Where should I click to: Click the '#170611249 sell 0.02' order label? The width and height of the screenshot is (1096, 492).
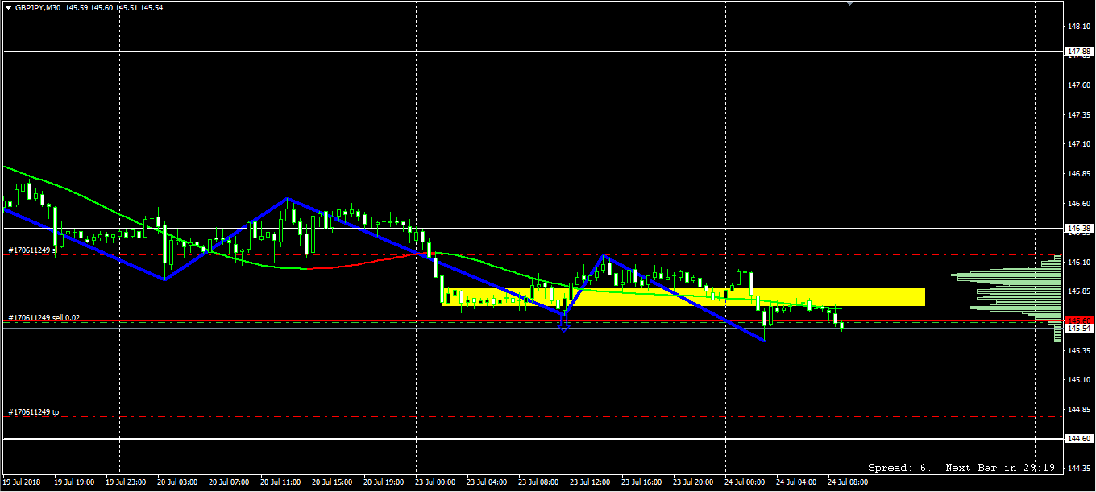44,318
